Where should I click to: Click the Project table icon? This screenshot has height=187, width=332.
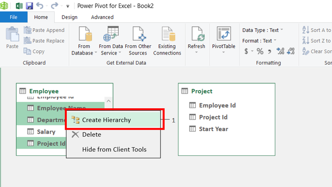[x=185, y=91]
